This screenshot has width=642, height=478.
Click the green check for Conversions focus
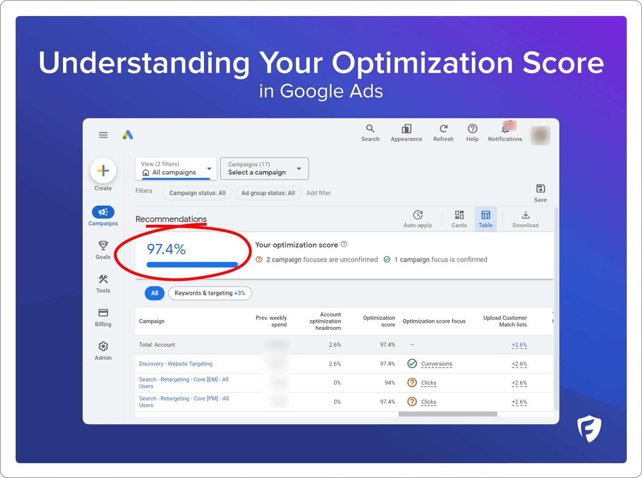(412, 363)
